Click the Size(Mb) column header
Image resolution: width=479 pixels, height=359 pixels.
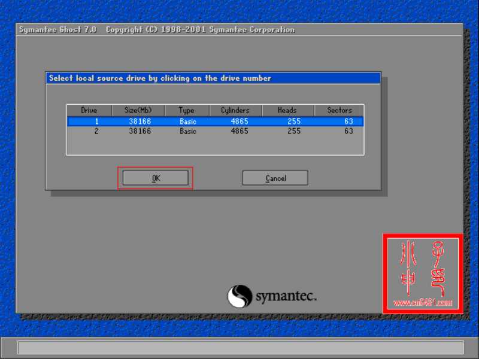pos(138,110)
